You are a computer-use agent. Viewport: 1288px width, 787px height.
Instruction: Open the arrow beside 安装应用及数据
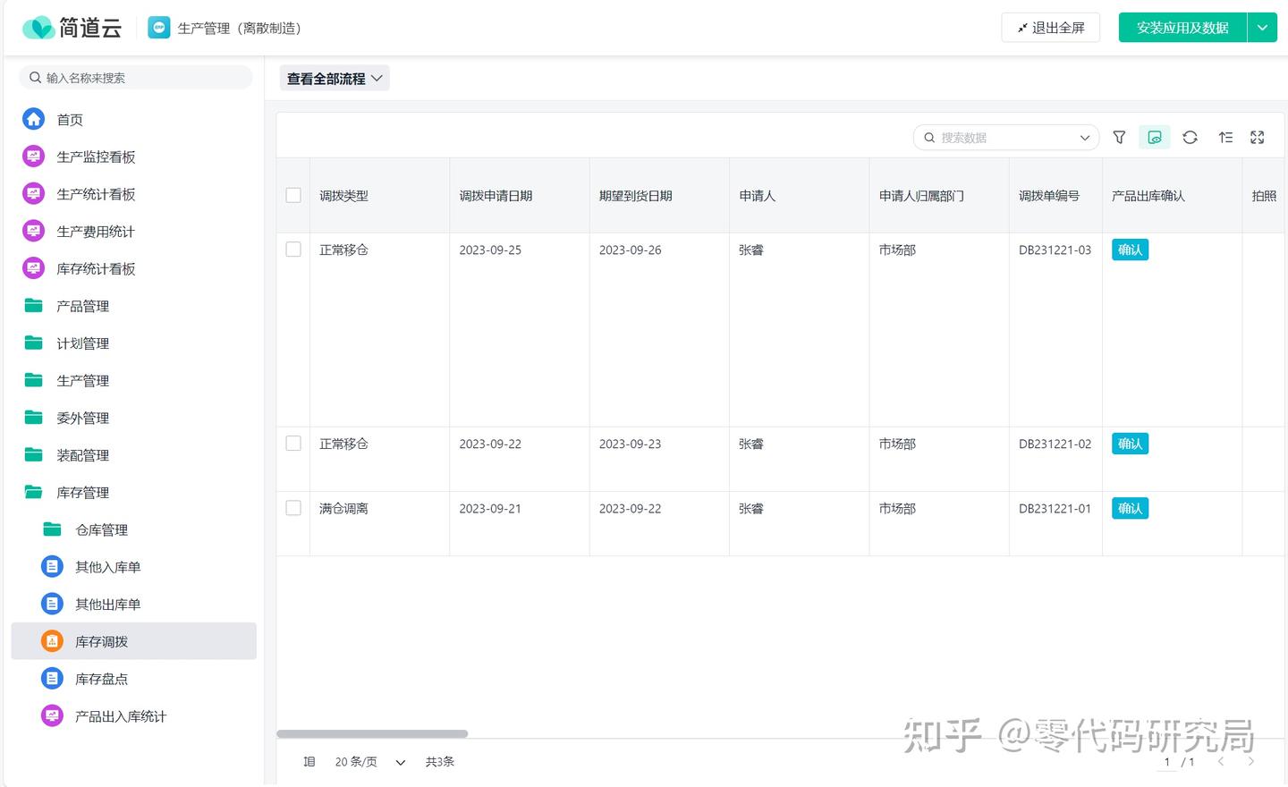(1262, 28)
